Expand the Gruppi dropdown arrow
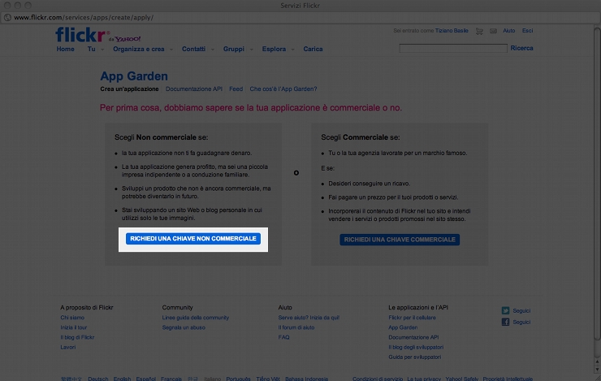 pyautogui.click(x=252, y=50)
